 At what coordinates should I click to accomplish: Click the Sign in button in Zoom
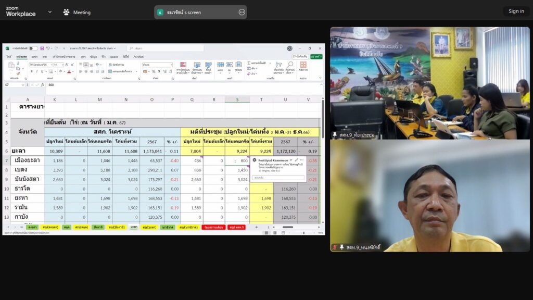click(x=516, y=11)
